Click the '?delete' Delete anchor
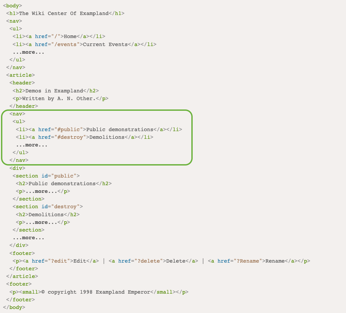This screenshot has height=313, width=346. click(153, 261)
